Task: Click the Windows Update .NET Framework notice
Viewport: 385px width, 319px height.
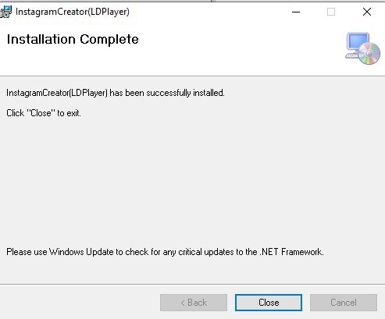Action: [x=165, y=252]
